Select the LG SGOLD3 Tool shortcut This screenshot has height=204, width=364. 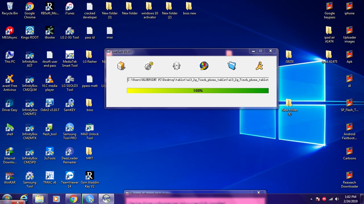[70, 83]
